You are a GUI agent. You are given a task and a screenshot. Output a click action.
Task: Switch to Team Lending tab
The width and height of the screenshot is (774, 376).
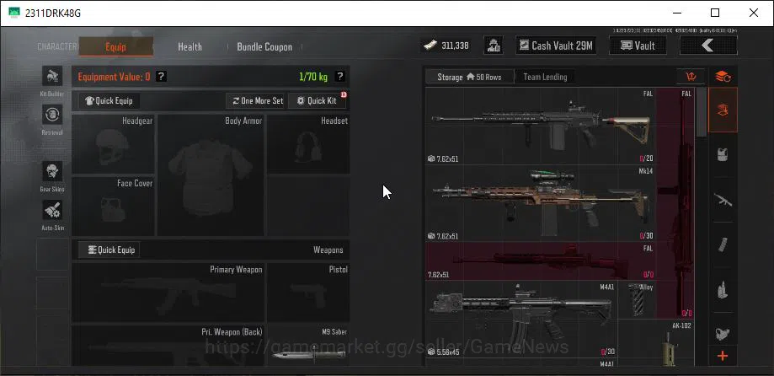tap(545, 77)
